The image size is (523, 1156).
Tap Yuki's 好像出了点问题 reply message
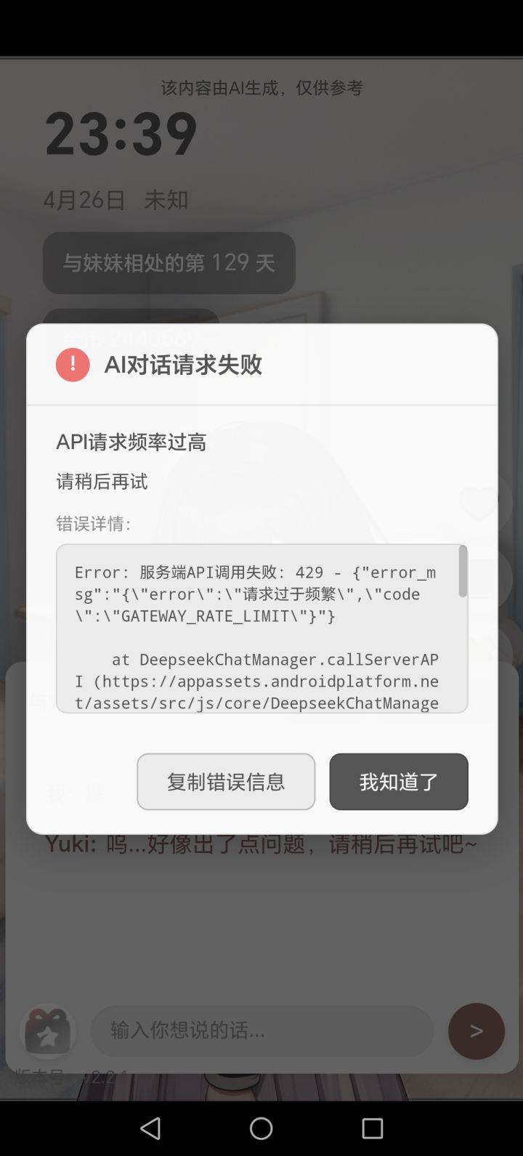click(261, 844)
